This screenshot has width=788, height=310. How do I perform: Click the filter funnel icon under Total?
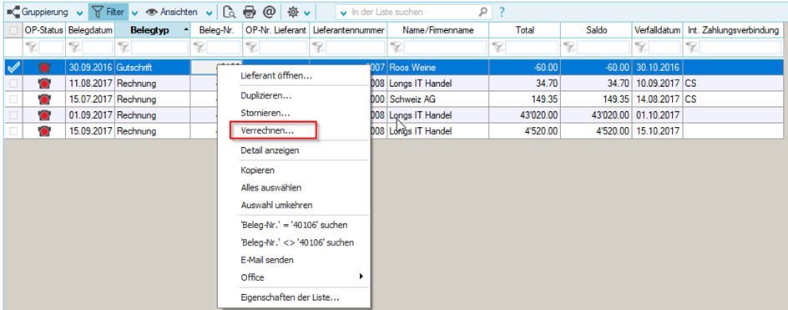[498, 48]
